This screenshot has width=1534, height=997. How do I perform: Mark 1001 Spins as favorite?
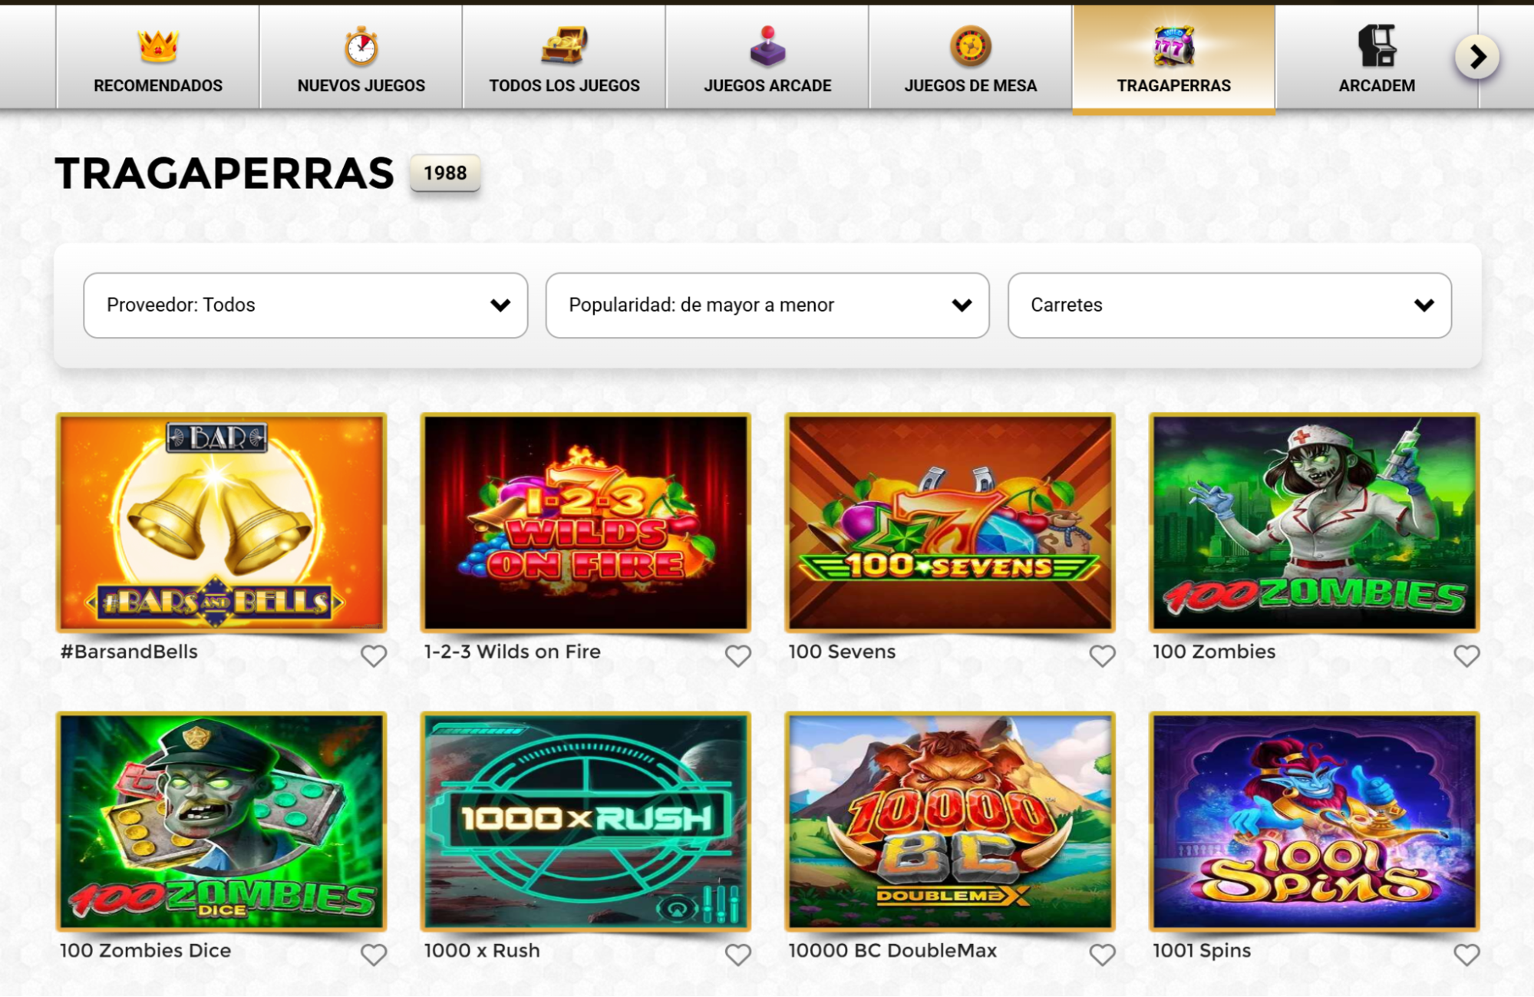click(1466, 954)
